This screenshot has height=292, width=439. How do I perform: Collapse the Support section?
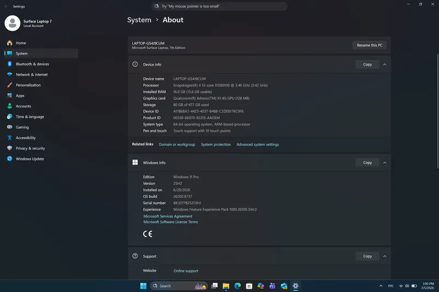click(385, 256)
